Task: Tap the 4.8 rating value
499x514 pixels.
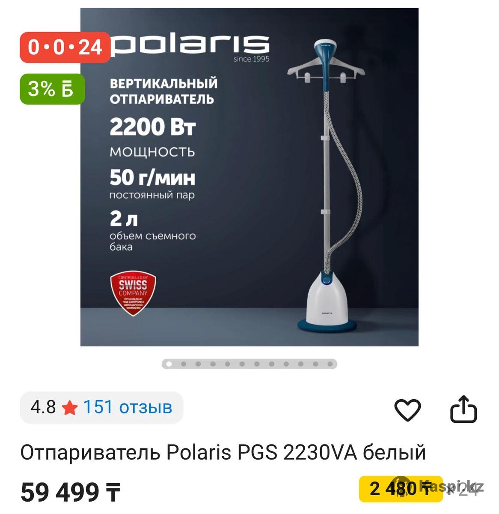Action: point(43,407)
